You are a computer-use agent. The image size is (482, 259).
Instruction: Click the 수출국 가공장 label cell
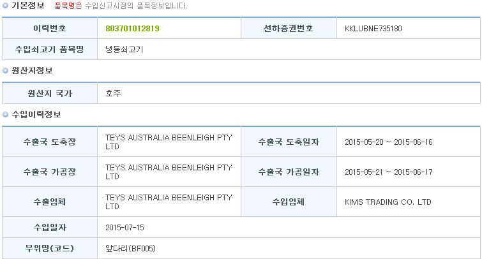(x=50, y=172)
